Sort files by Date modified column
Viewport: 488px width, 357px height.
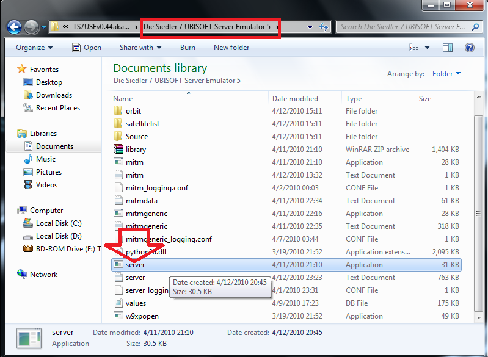click(x=295, y=99)
